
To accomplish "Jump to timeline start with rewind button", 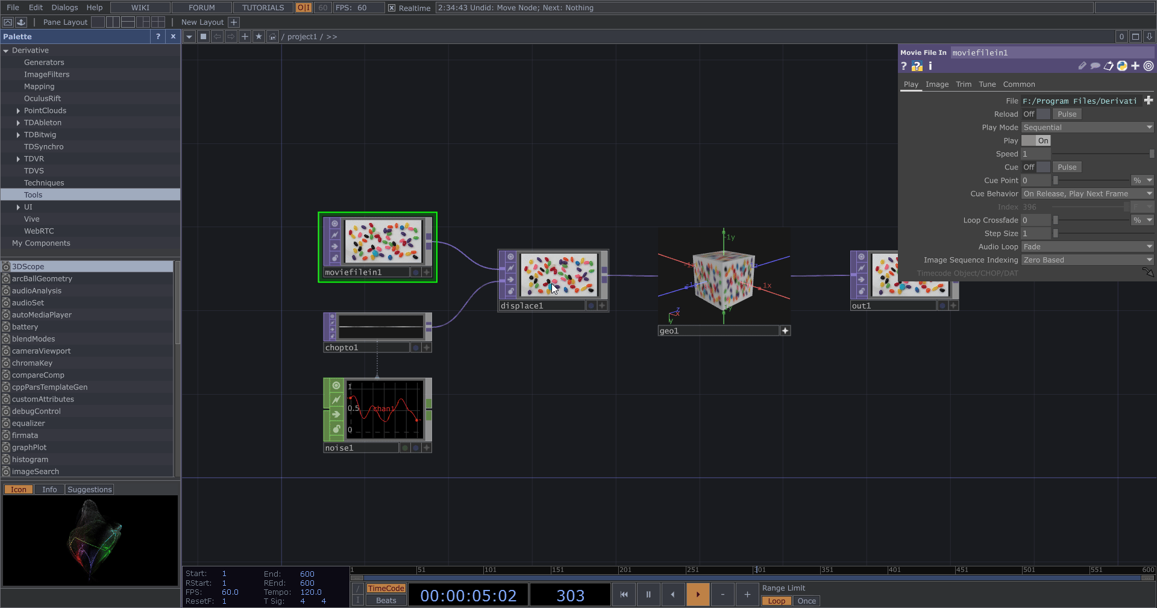I will (x=624, y=595).
